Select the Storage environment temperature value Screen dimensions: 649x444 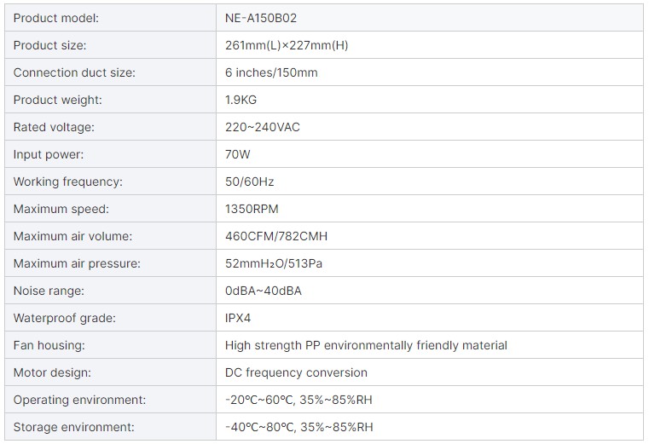point(298,427)
